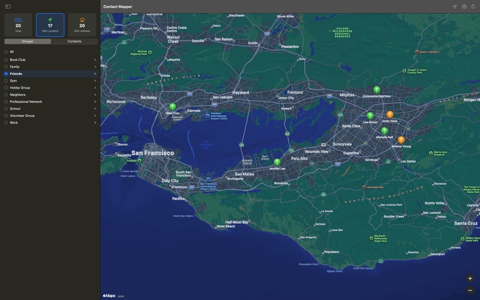
Task: Click the refresh icon in toolbar
Action: pyautogui.click(x=473, y=7)
